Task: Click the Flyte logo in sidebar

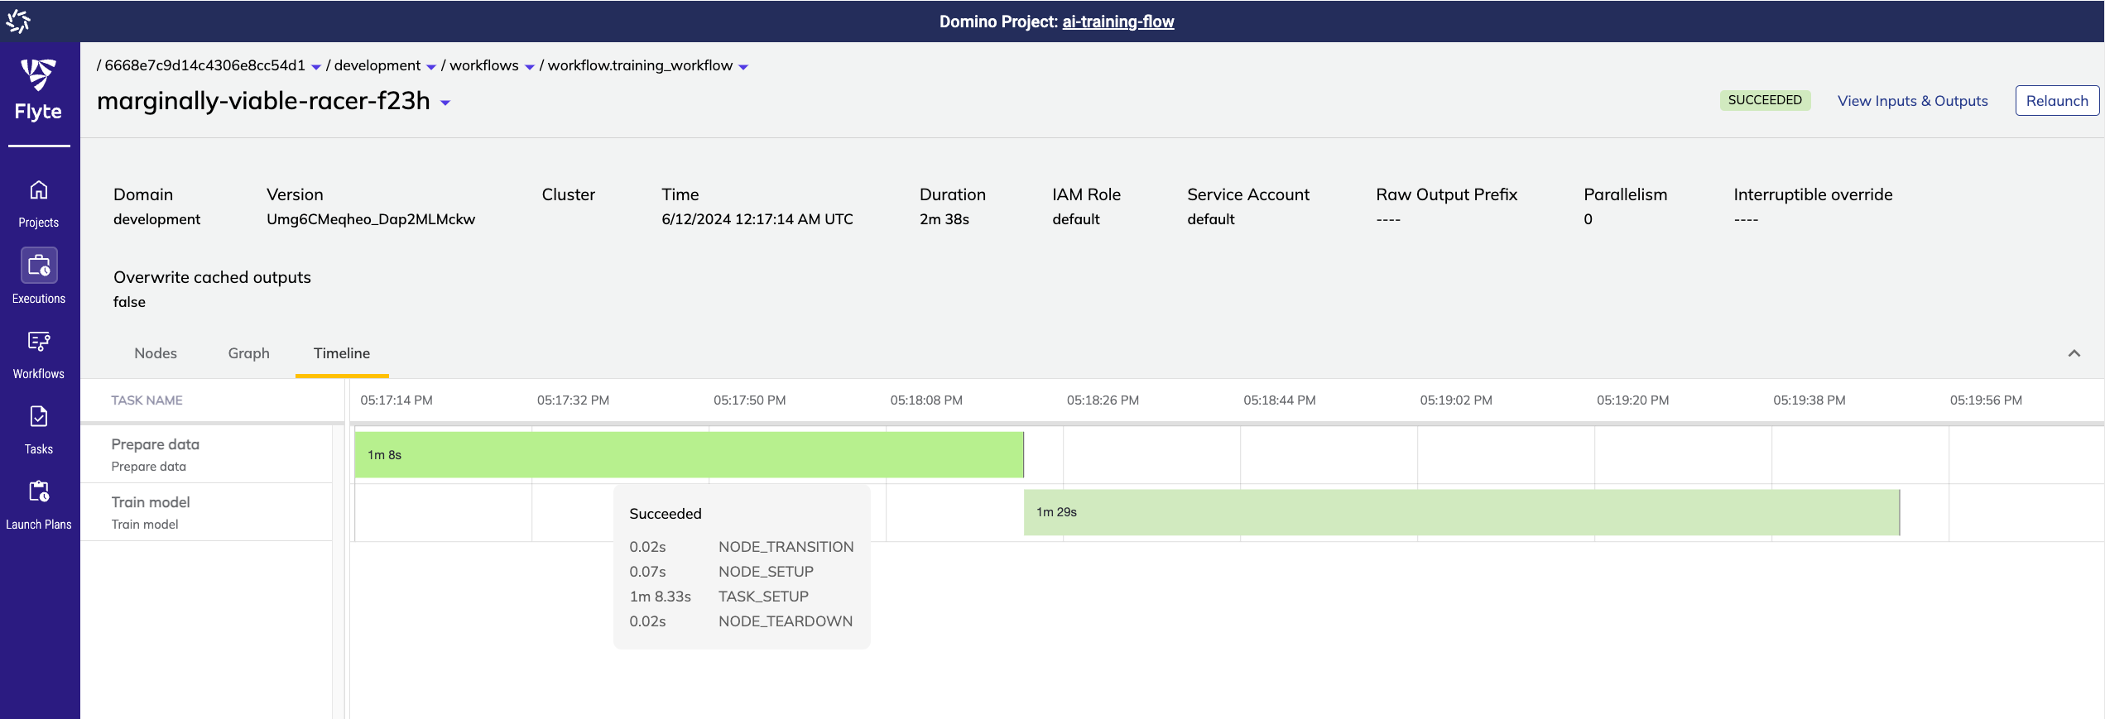Action: [x=38, y=90]
